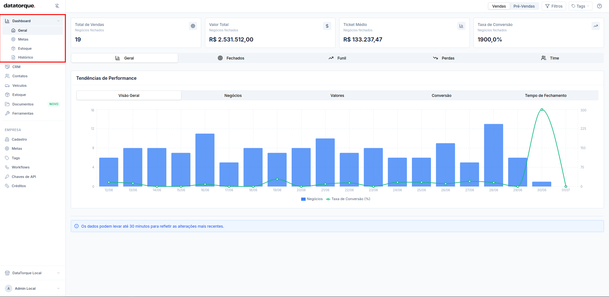This screenshot has width=609, height=297.
Task: Collapse the Dashboard menu chevron
Action: [x=58, y=21]
